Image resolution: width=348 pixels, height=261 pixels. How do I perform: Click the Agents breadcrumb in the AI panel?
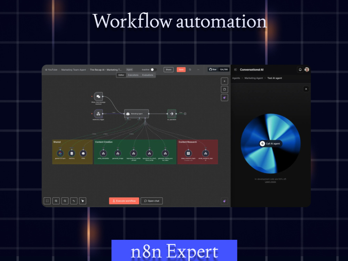click(236, 78)
